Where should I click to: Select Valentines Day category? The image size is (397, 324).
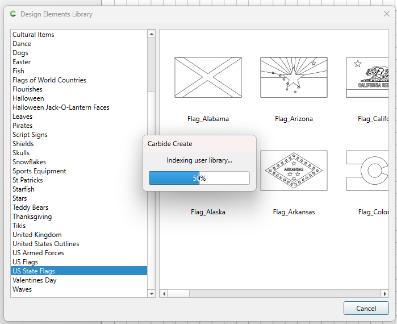[79, 280]
